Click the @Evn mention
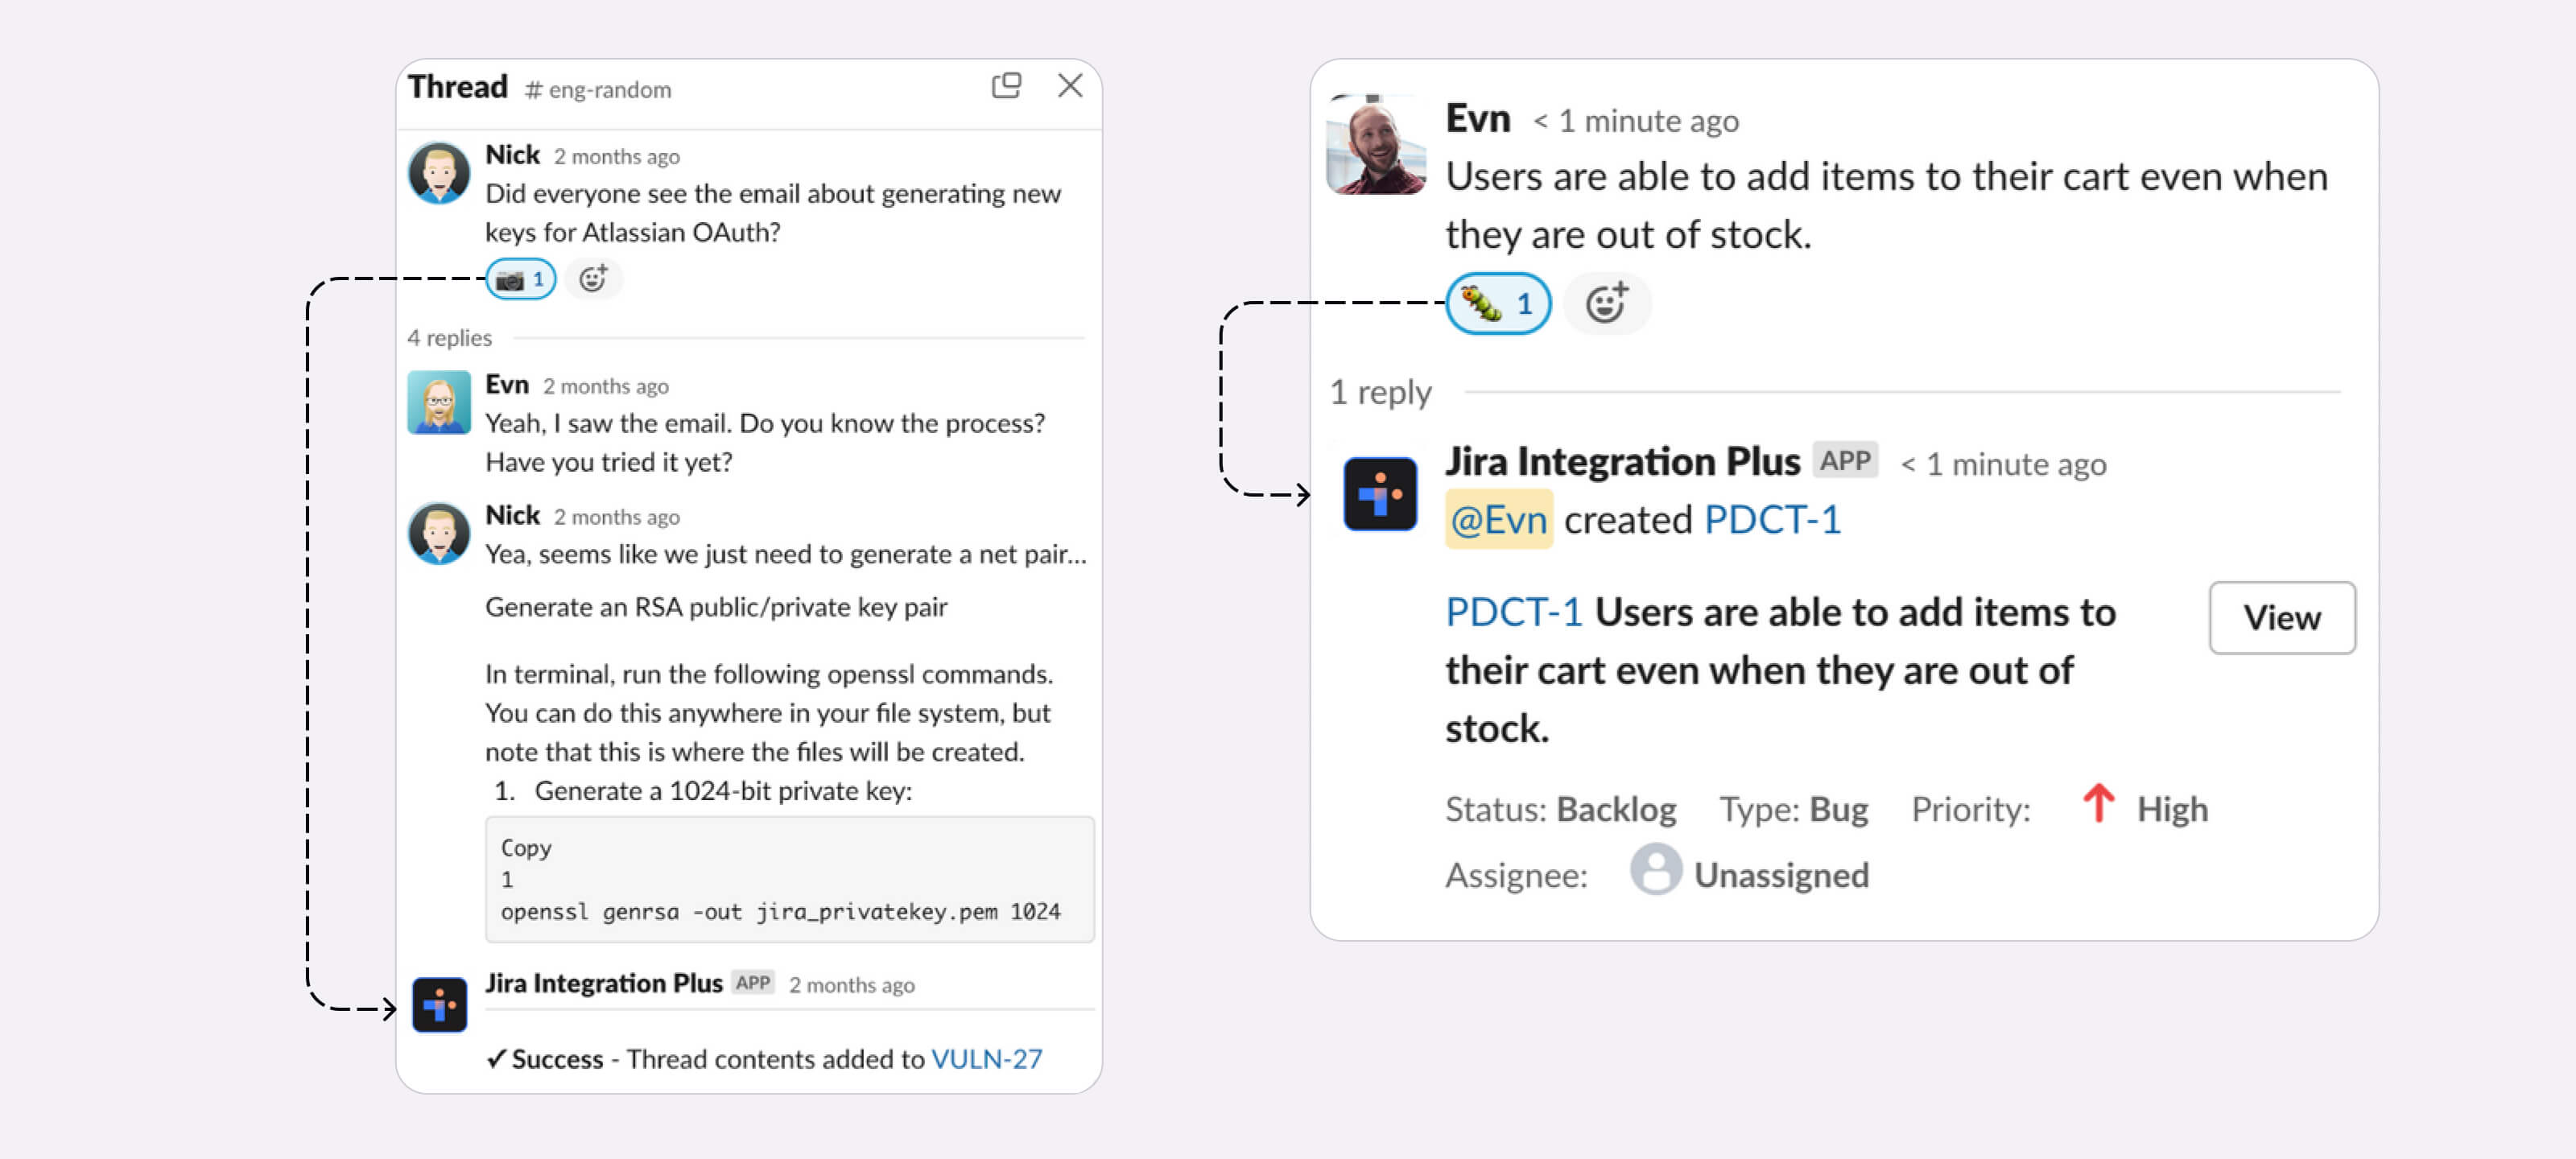This screenshot has width=2576, height=1159. [x=1498, y=520]
